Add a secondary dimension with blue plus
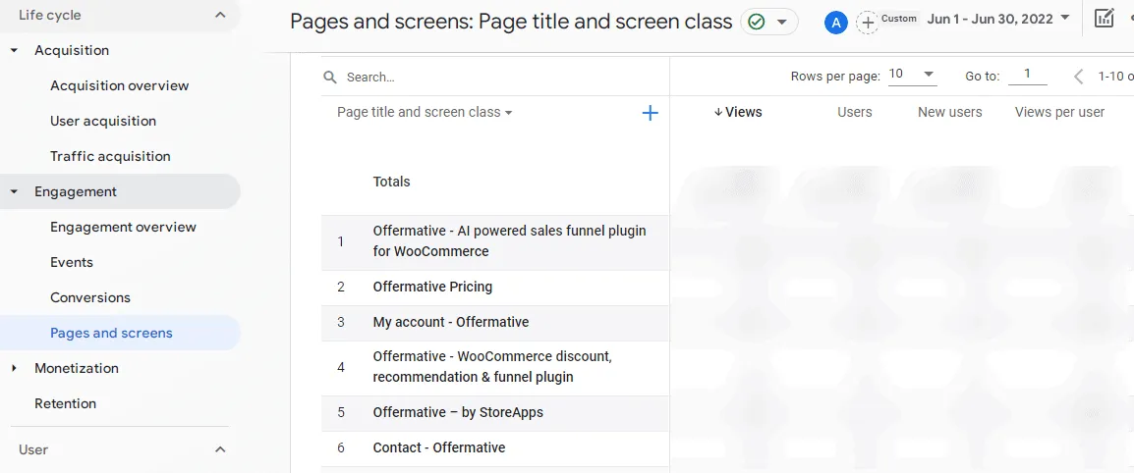 (651, 113)
